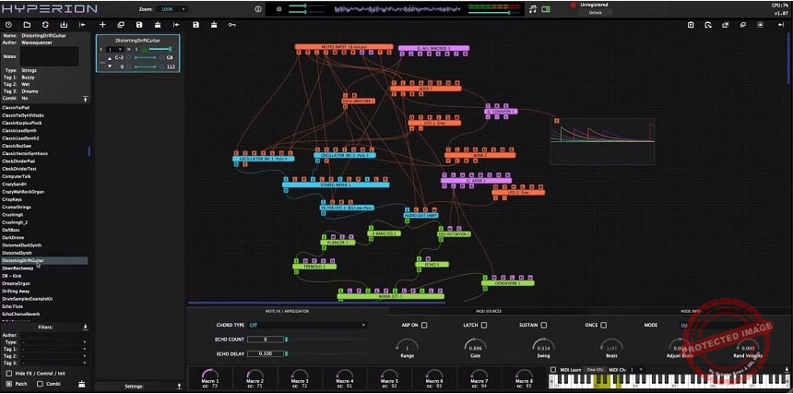
Task: Click the keyboard toggle icon next to music notes
Action: [x=546, y=9]
